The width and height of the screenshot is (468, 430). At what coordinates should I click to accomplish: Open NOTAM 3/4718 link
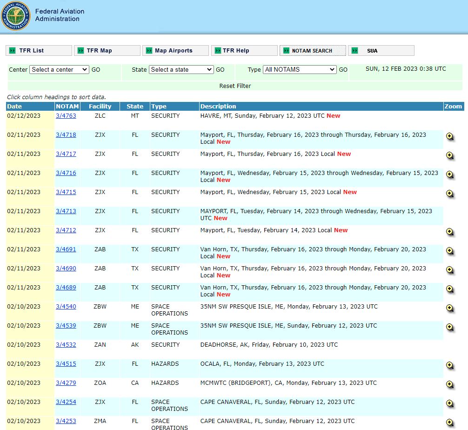click(66, 135)
